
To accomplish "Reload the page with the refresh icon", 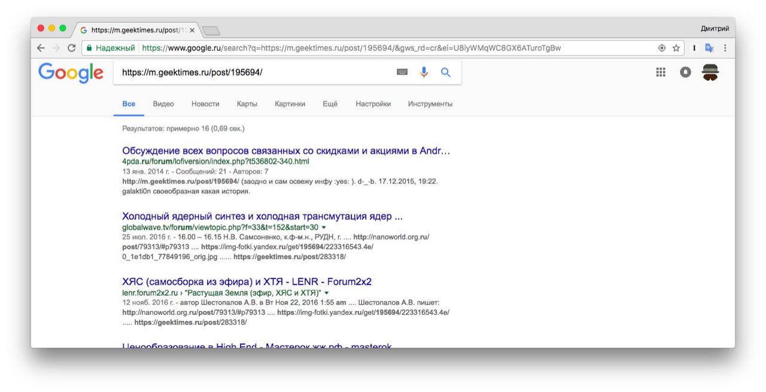I will coord(72,48).
